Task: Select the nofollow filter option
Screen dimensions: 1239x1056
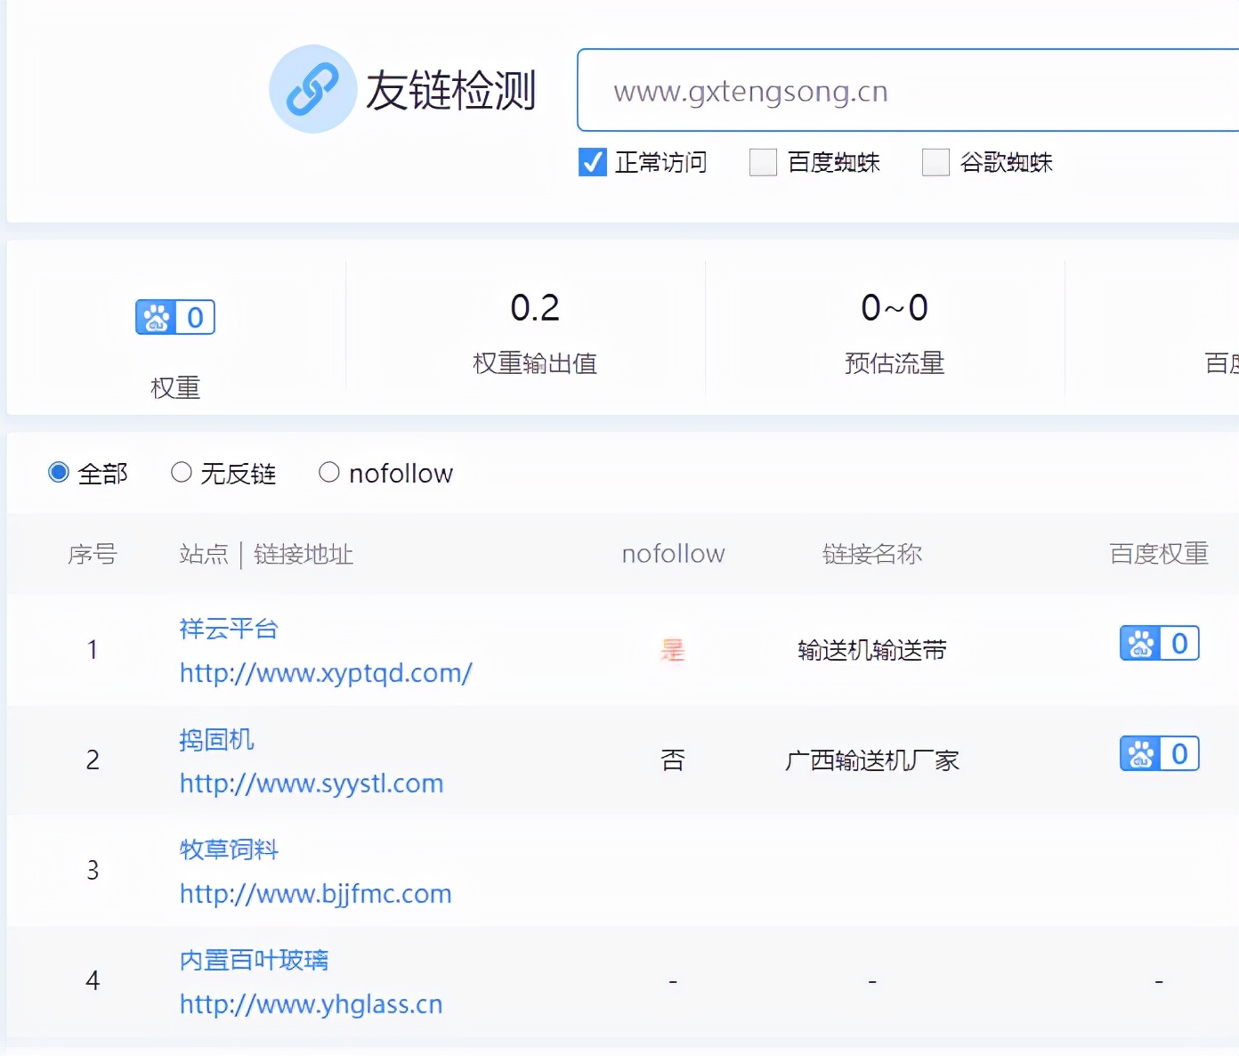Action: tap(329, 472)
